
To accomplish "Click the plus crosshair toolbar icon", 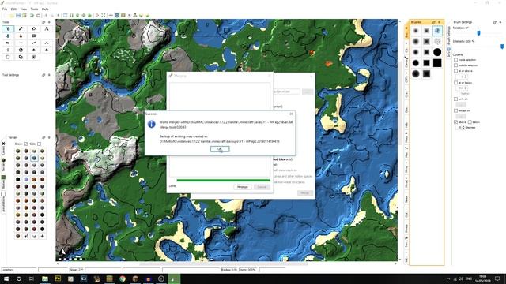I will [111, 15].
